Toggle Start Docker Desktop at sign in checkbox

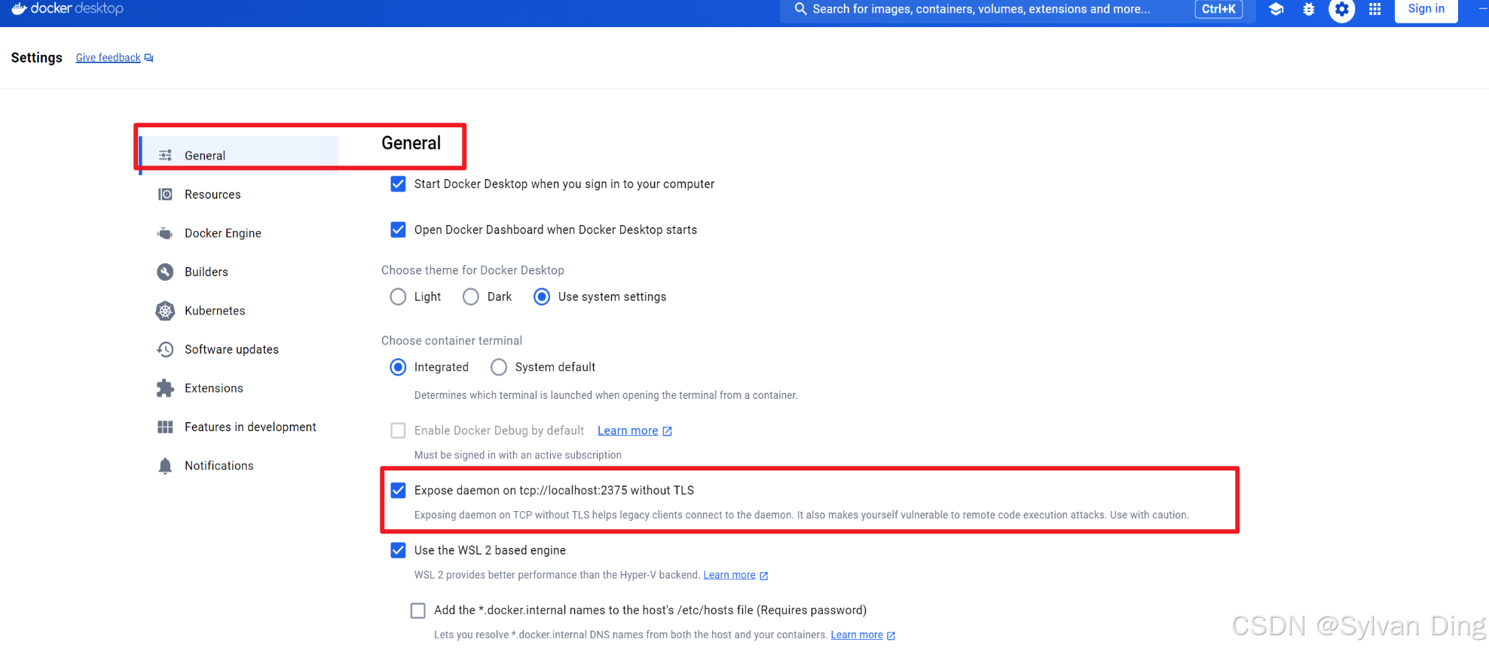click(x=398, y=184)
